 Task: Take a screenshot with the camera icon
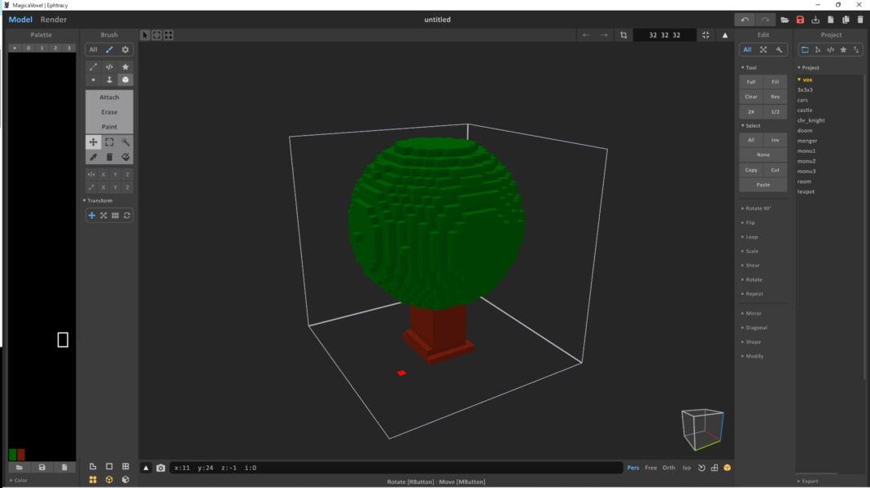pos(160,468)
